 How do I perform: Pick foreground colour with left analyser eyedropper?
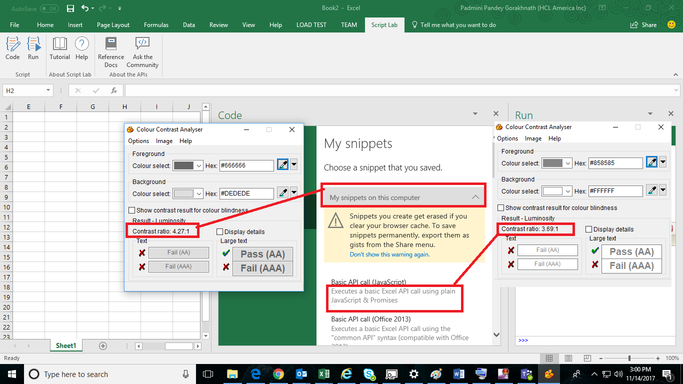tap(282, 165)
